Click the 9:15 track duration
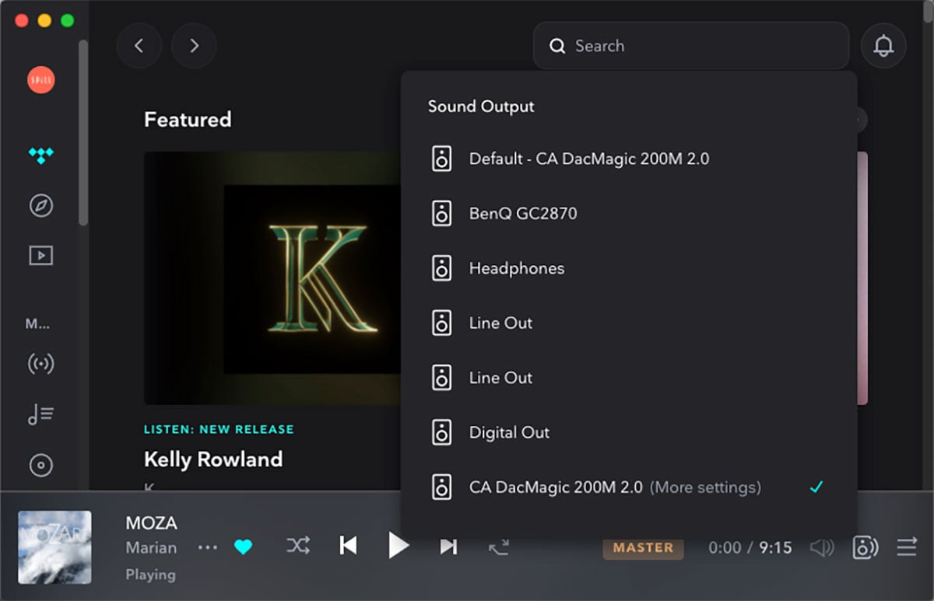Viewport: 934px width, 601px height. pos(775,547)
